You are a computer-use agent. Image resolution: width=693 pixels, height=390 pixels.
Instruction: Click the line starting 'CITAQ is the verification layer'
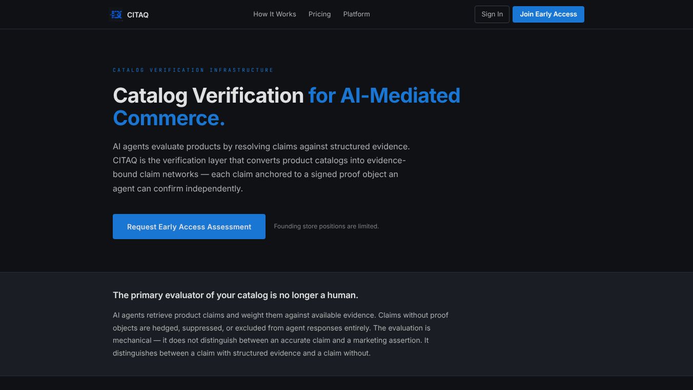[259, 161]
